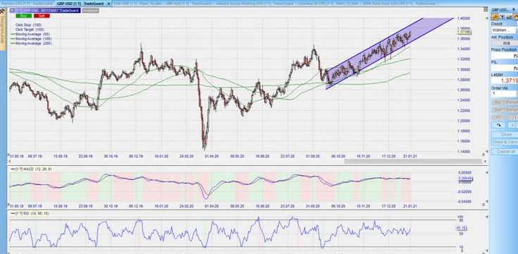Open the Depot Wählen dropdown
518x254 pixels.
[x=505, y=30]
